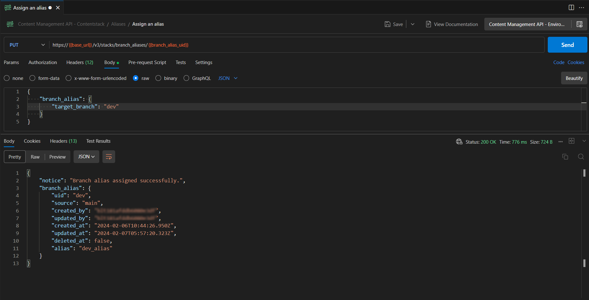This screenshot has width=589, height=300.
Task: Click the "notice" line in the response
Action: point(112,180)
